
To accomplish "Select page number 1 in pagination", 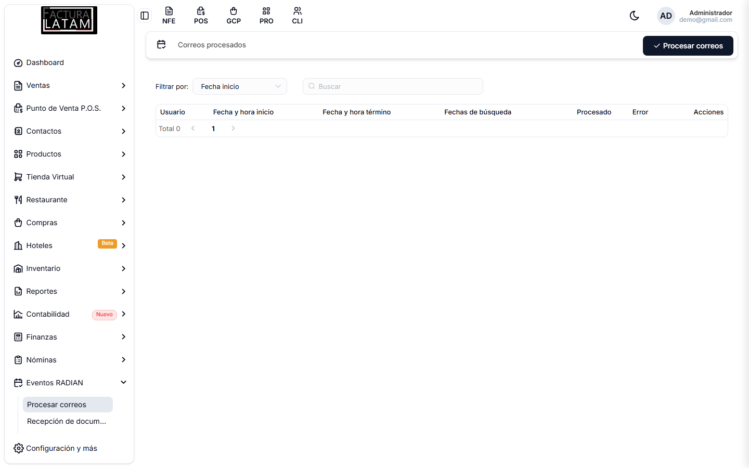I will [213, 128].
